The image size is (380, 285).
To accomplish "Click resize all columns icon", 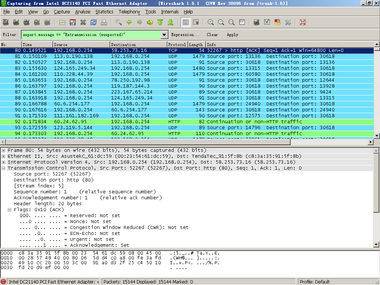I will pos(242,22).
